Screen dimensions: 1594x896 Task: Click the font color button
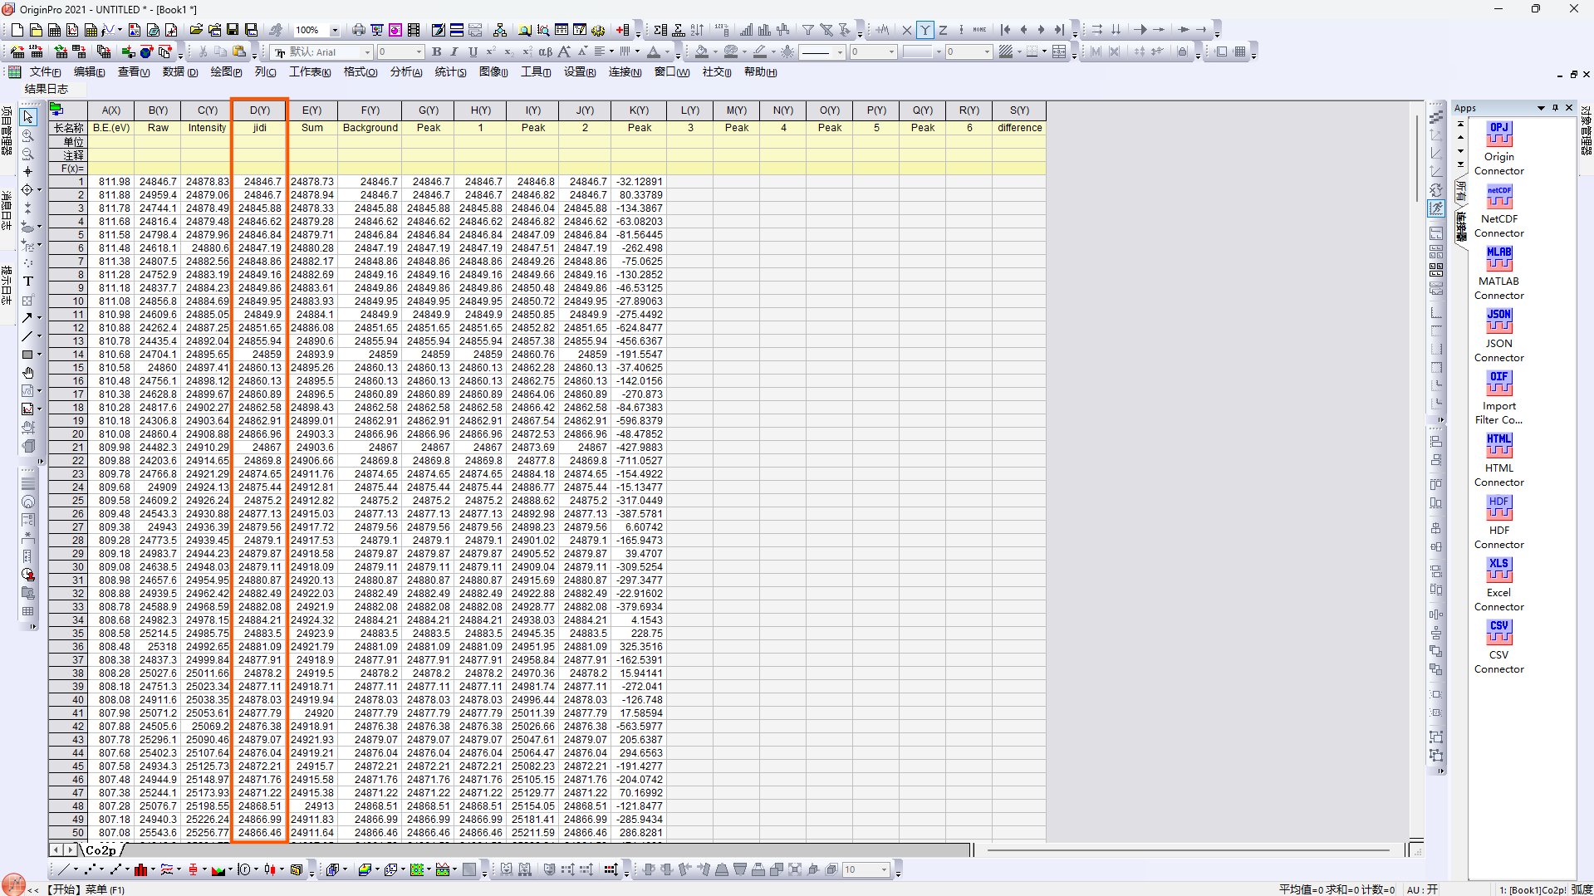pos(654,51)
